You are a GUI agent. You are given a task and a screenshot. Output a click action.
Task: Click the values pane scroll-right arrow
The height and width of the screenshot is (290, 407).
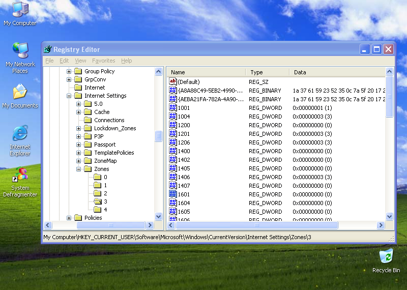pyautogui.click(x=381, y=225)
